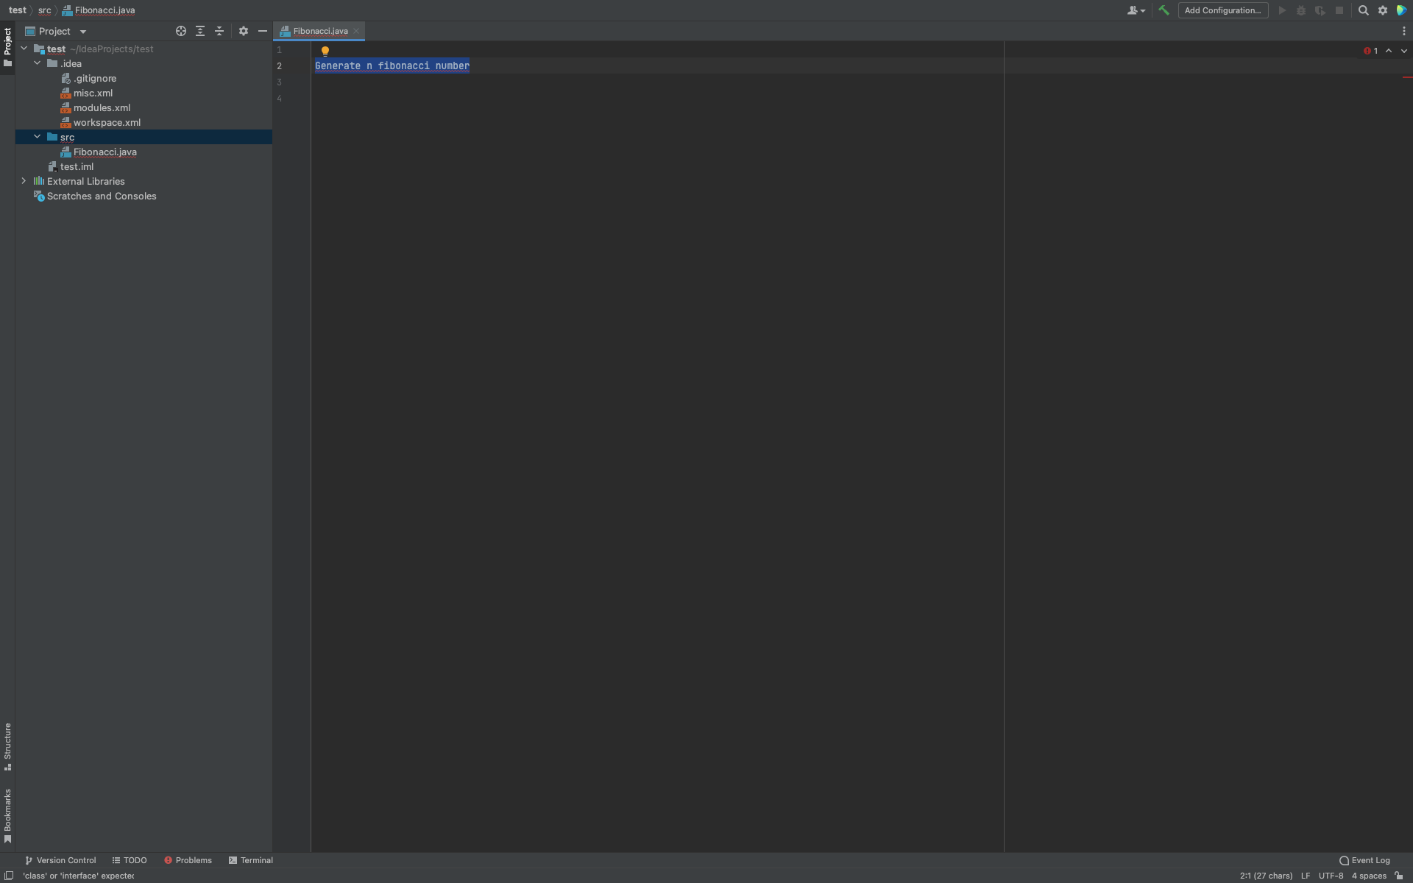Click the error count indicator in editor
1413x883 pixels.
(x=1370, y=51)
